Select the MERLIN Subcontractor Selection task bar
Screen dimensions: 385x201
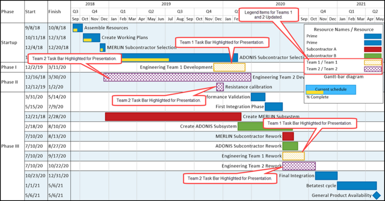(103, 47)
